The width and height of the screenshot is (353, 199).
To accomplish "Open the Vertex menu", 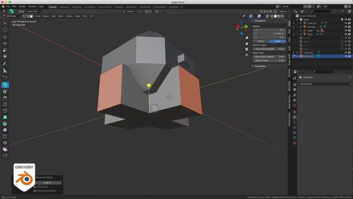I will (x=69, y=16).
